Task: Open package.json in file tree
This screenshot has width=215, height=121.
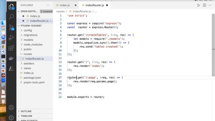Action: click(32, 78)
